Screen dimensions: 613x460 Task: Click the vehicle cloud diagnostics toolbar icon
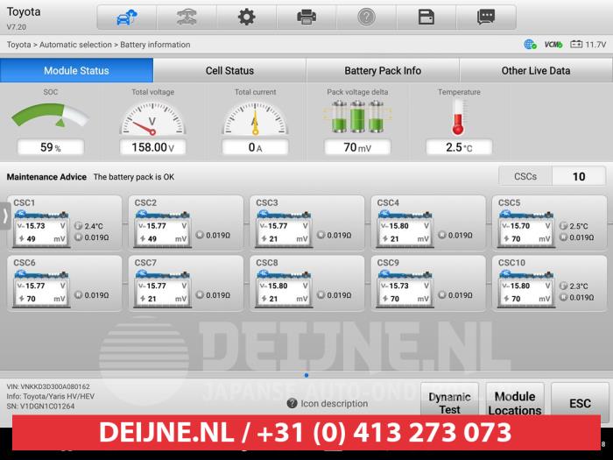(x=126, y=17)
